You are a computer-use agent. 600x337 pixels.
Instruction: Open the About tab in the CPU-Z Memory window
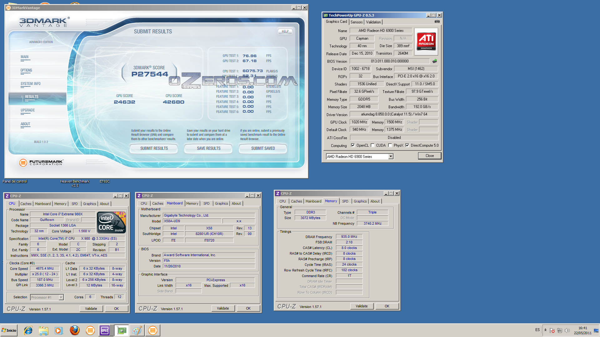click(x=375, y=201)
